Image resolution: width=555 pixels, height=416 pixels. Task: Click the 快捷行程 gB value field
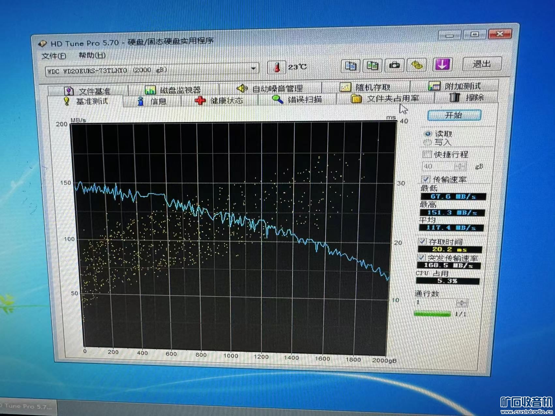[438, 167]
